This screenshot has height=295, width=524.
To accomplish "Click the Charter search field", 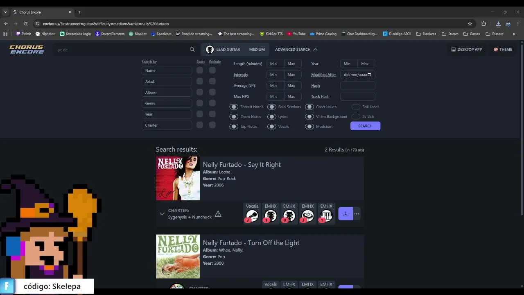I will (x=167, y=125).
